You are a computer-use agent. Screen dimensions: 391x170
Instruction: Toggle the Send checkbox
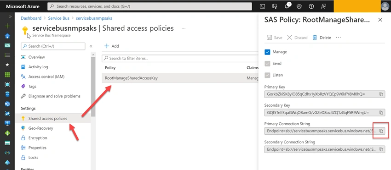point(267,64)
